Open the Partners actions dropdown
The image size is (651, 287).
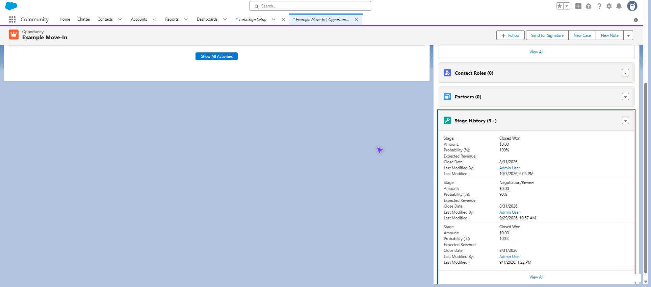click(x=625, y=97)
